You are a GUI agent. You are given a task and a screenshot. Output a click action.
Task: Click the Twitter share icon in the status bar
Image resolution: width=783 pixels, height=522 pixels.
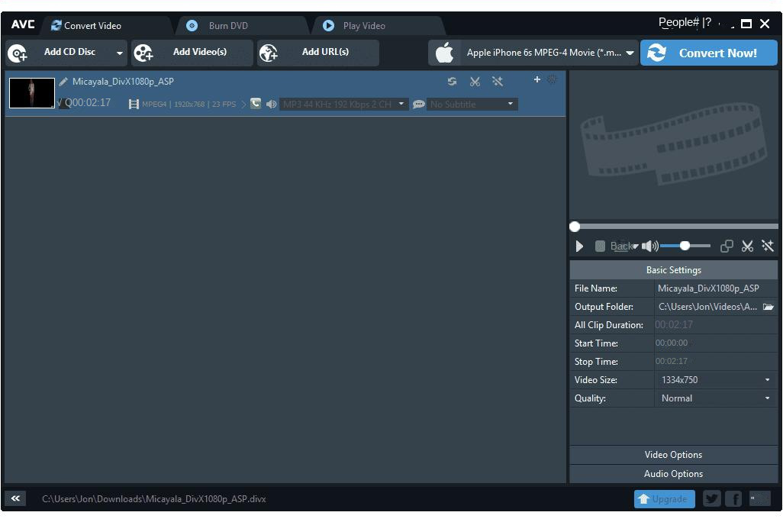click(x=711, y=498)
